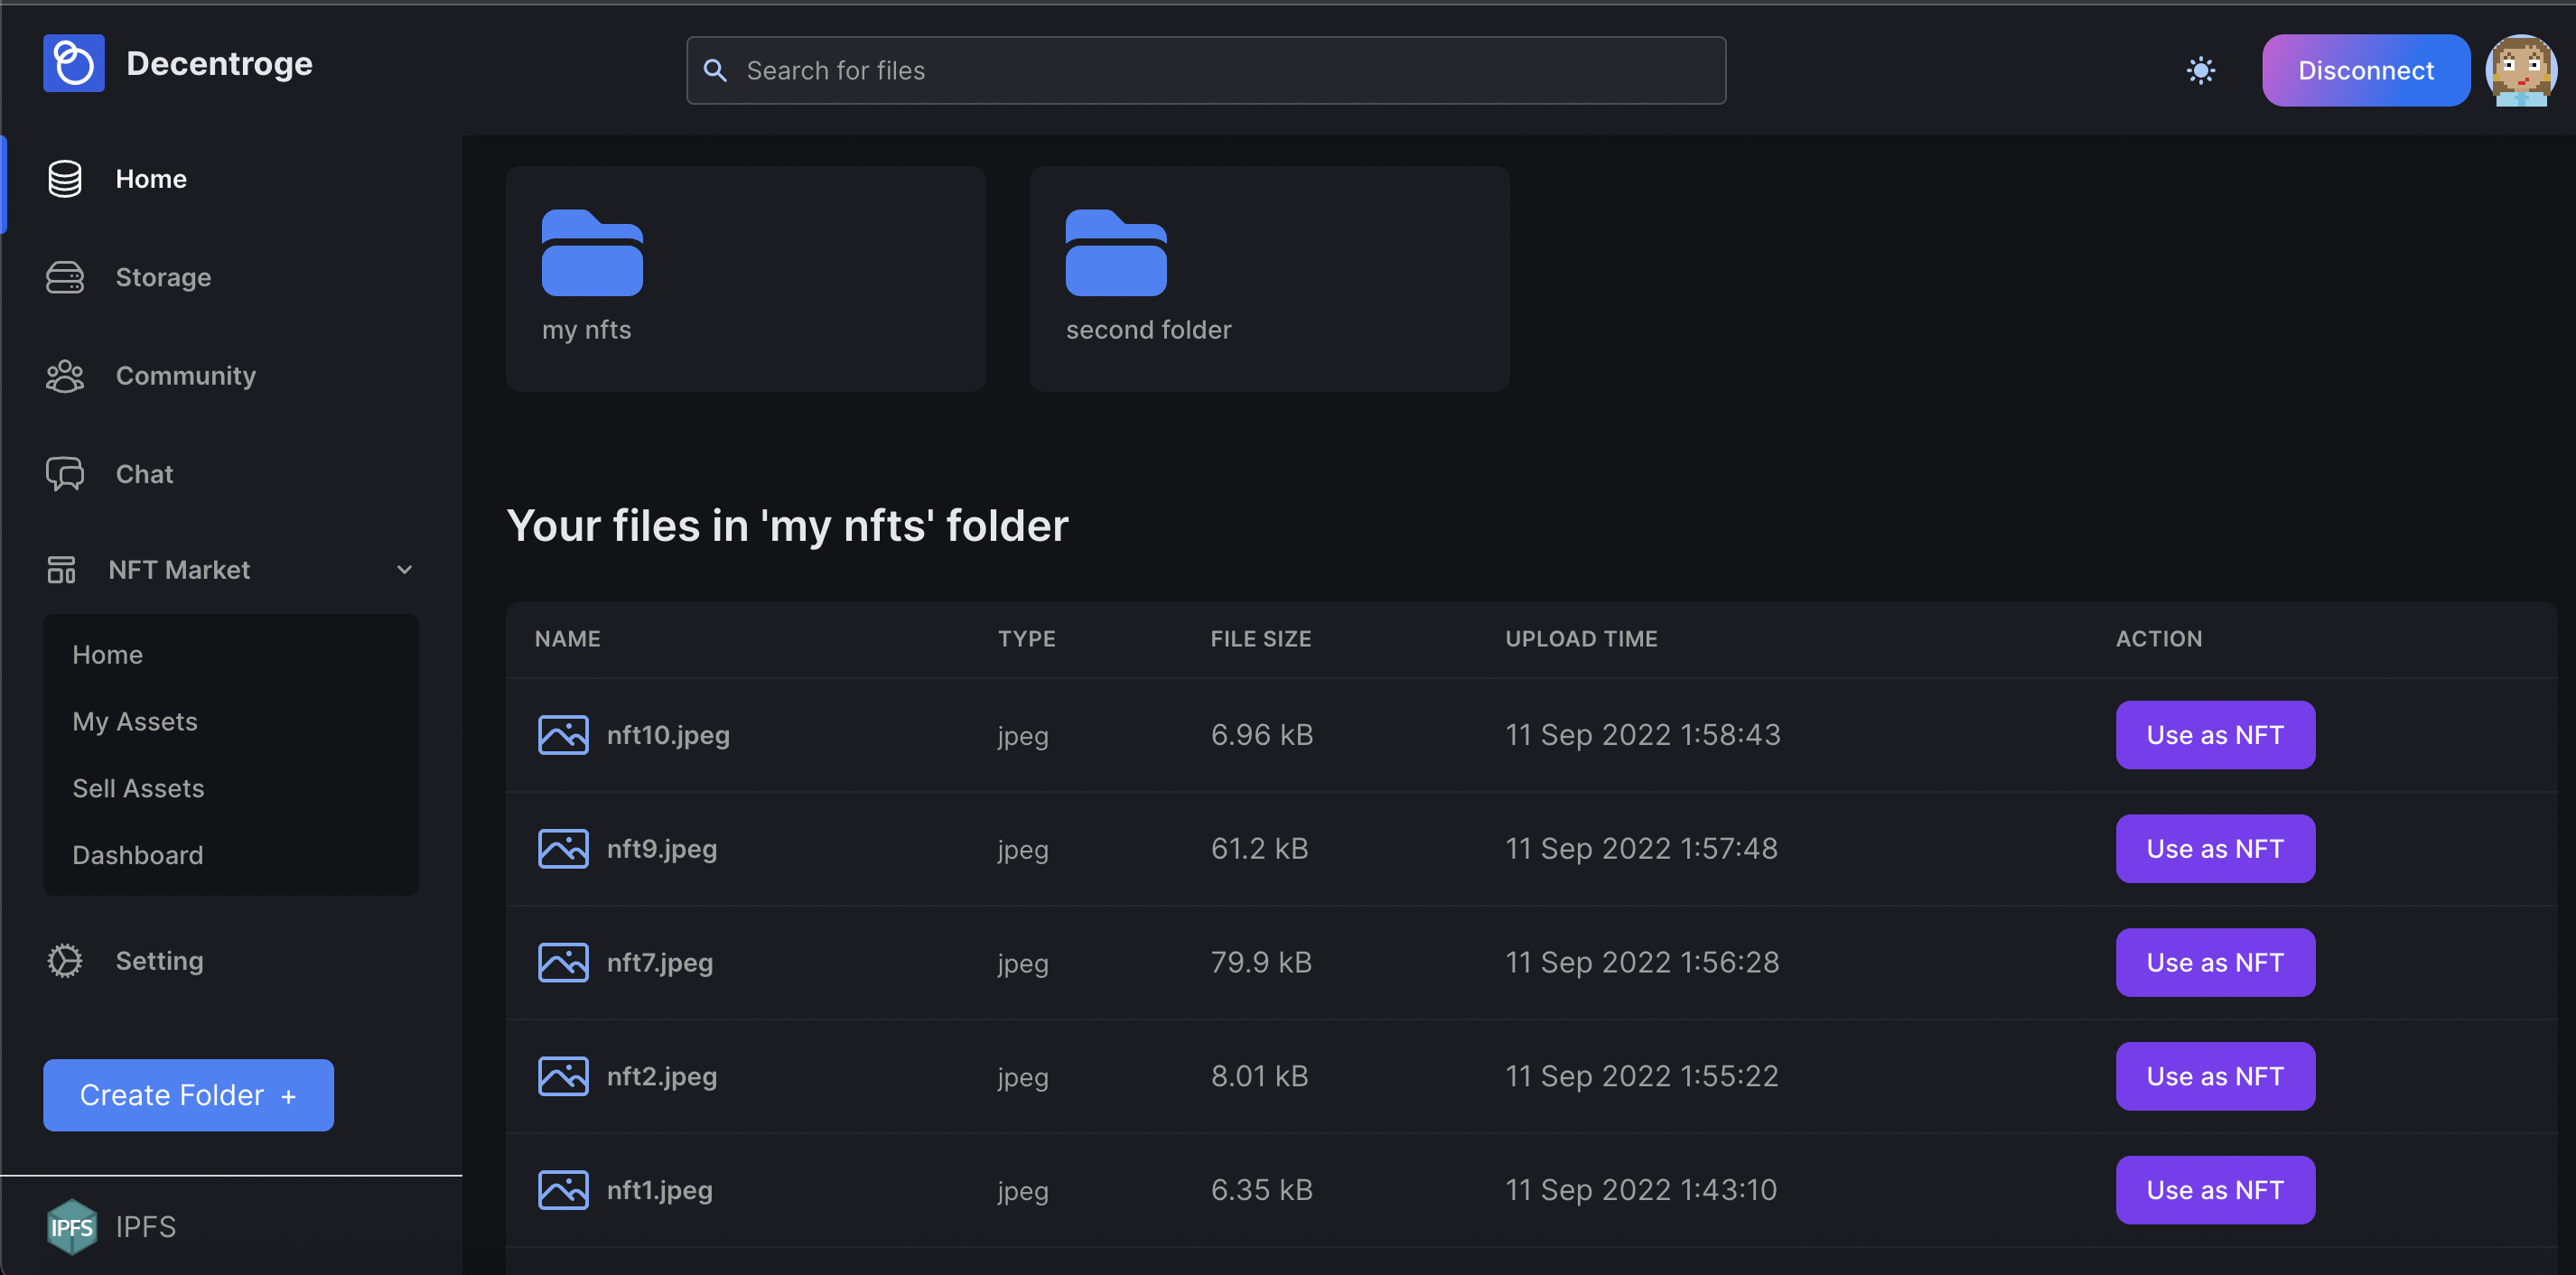This screenshot has height=1275, width=2576.
Task: Select the nft7.jpeg image file icon
Action: point(563,962)
